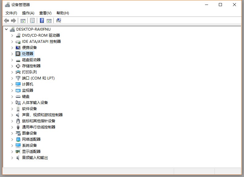This screenshot has height=177, width=244.
Task: Click the Forward arrow toolbar icon
Action: click(14, 20)
